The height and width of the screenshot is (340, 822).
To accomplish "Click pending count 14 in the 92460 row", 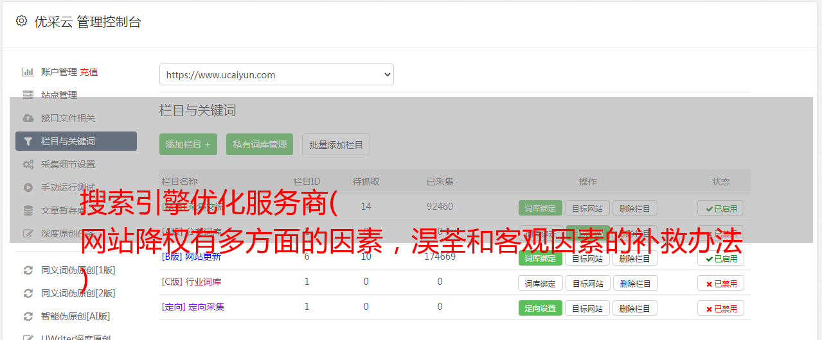I will coord(366,207).
